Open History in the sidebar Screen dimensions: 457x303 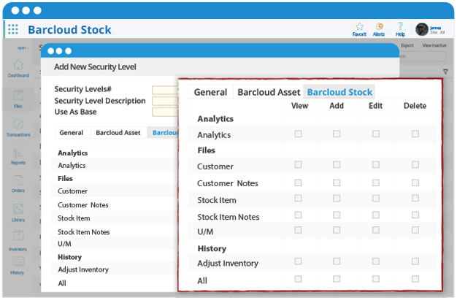pos(18,266)
